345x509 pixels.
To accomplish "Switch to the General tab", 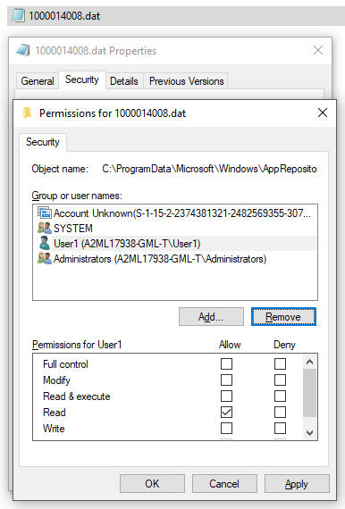I will (38, 81).
